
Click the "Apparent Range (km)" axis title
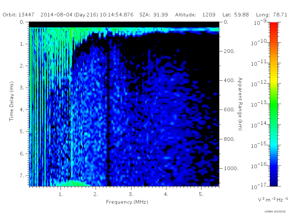(x=240, y=104)
